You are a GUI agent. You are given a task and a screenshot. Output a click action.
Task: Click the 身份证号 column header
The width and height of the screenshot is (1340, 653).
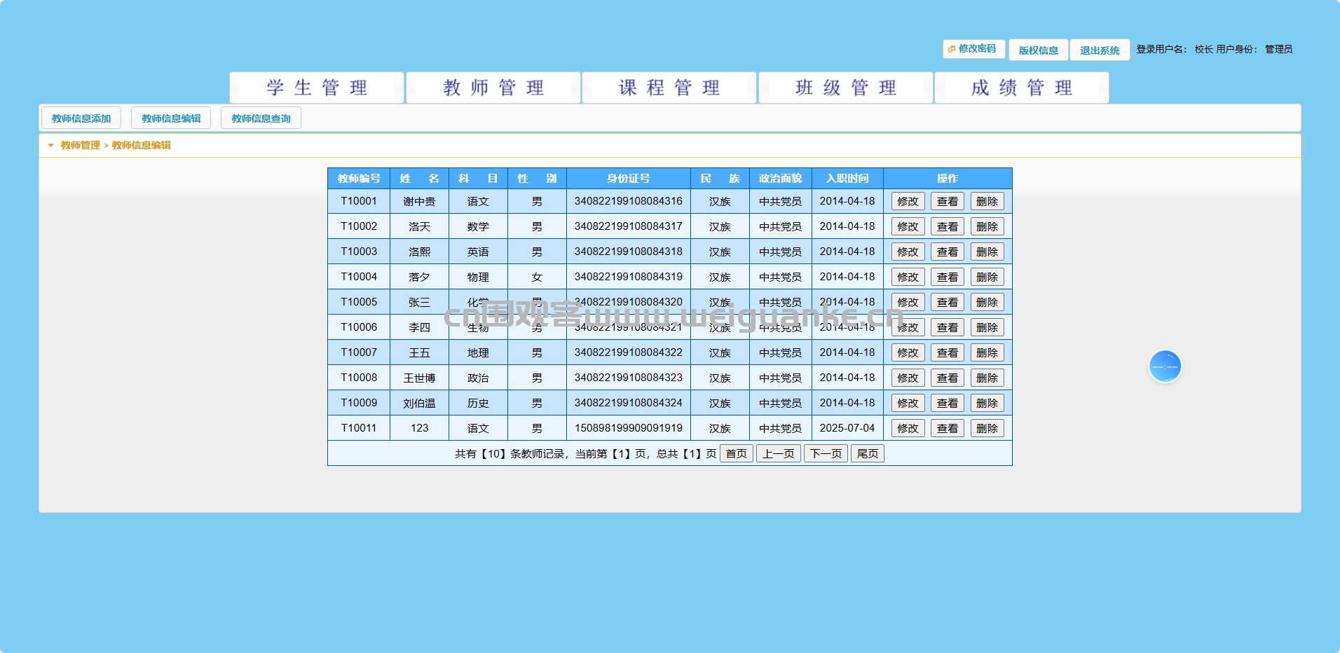(x=629, y=179)
